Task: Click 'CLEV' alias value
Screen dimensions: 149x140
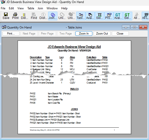Action: pos(72,83)
